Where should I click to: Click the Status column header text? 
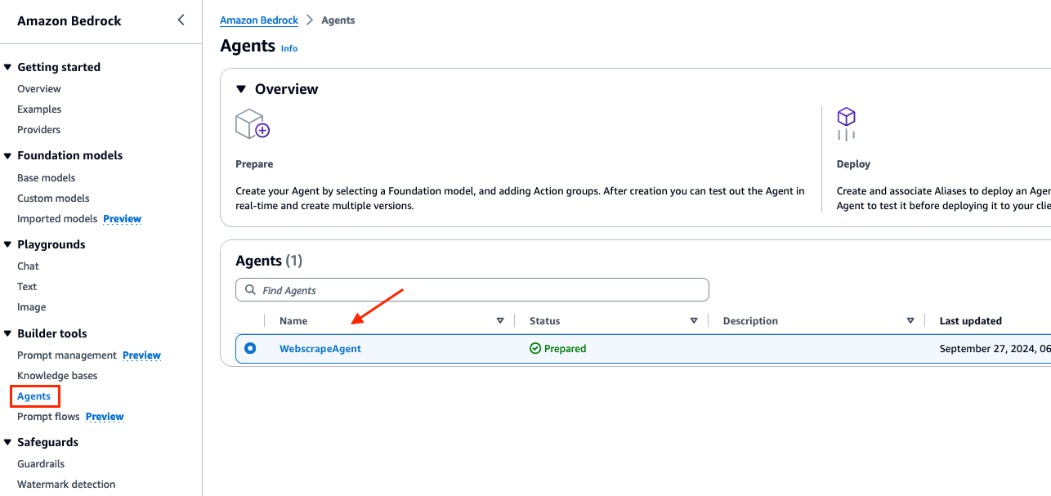545,321
